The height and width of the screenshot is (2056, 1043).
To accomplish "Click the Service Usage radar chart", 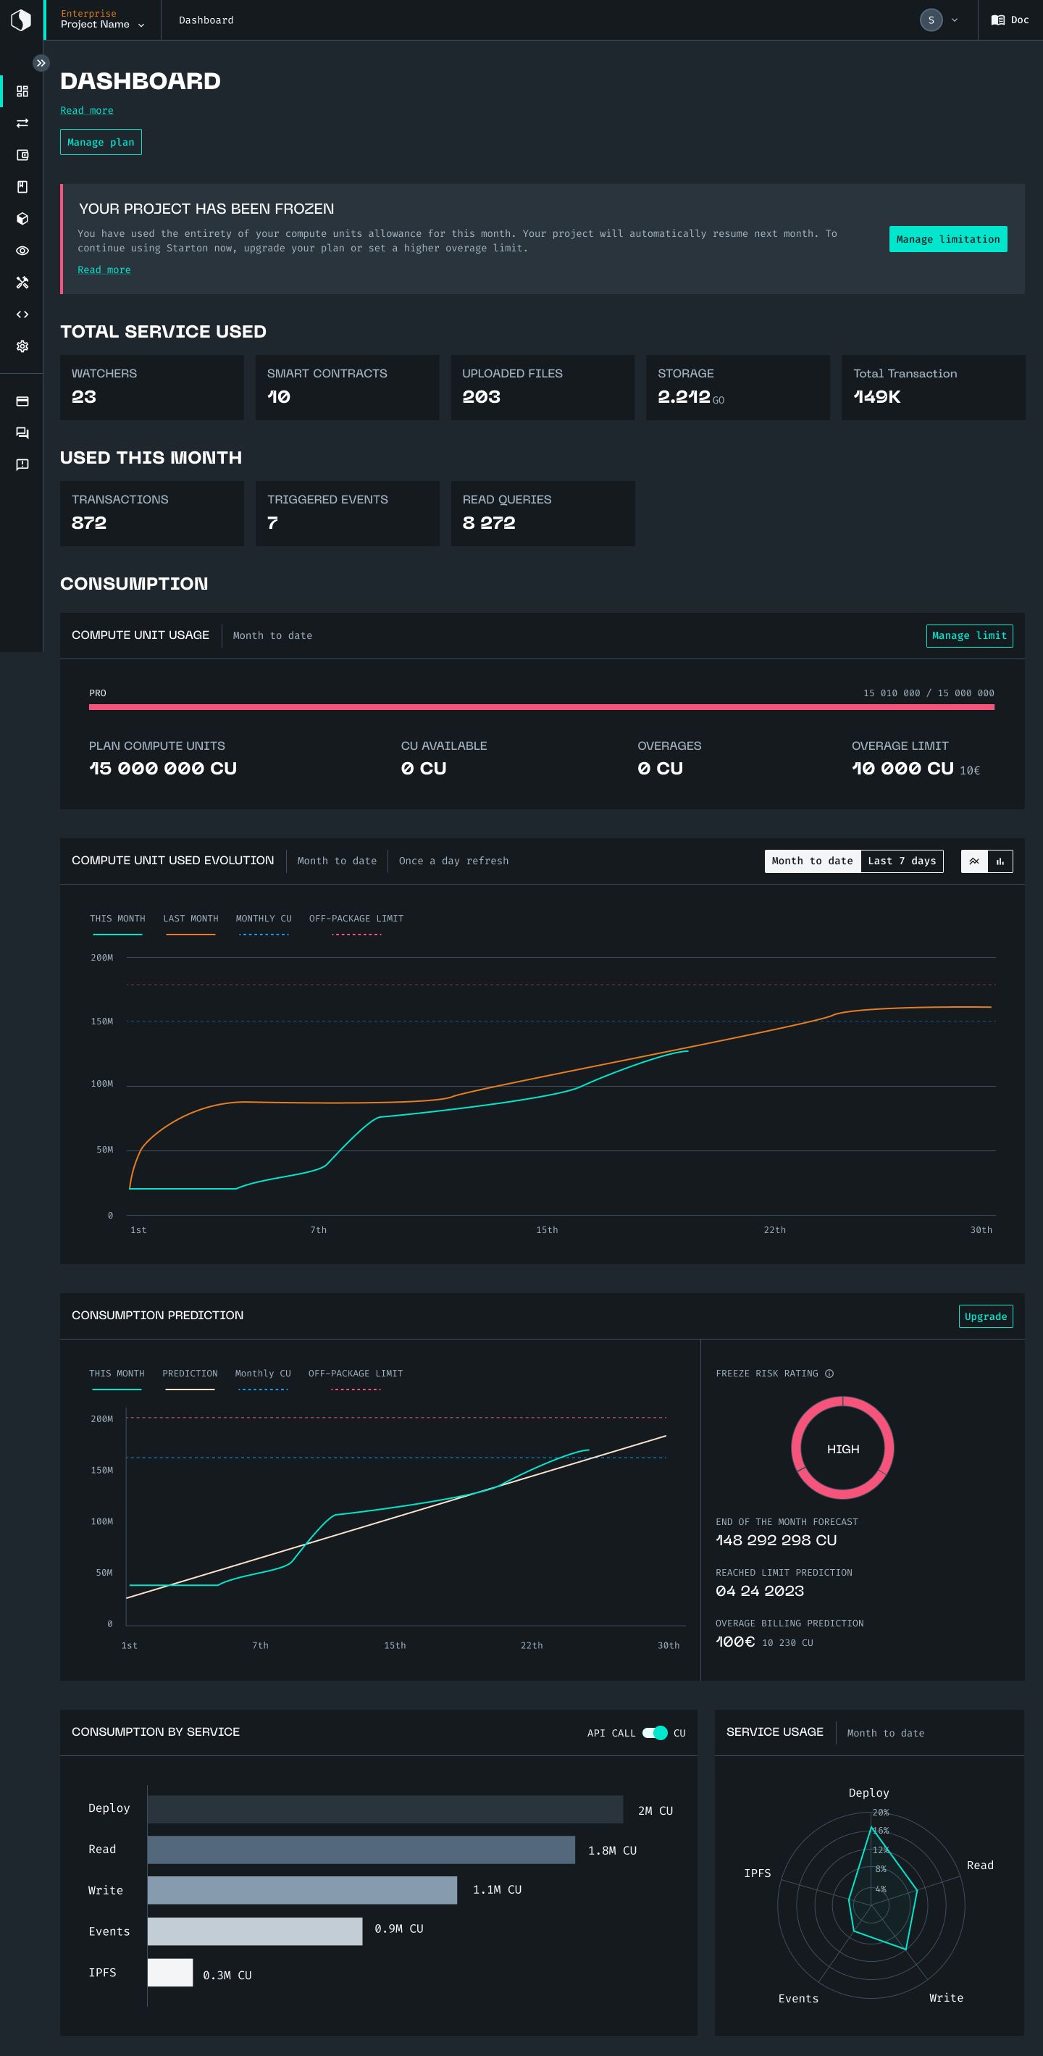I will pyautogui.click(x=871, y=1905).
